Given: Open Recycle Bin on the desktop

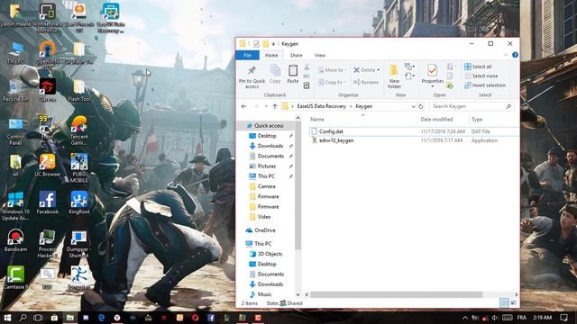Looking at the screenshot, I should (x=15, y=90).
